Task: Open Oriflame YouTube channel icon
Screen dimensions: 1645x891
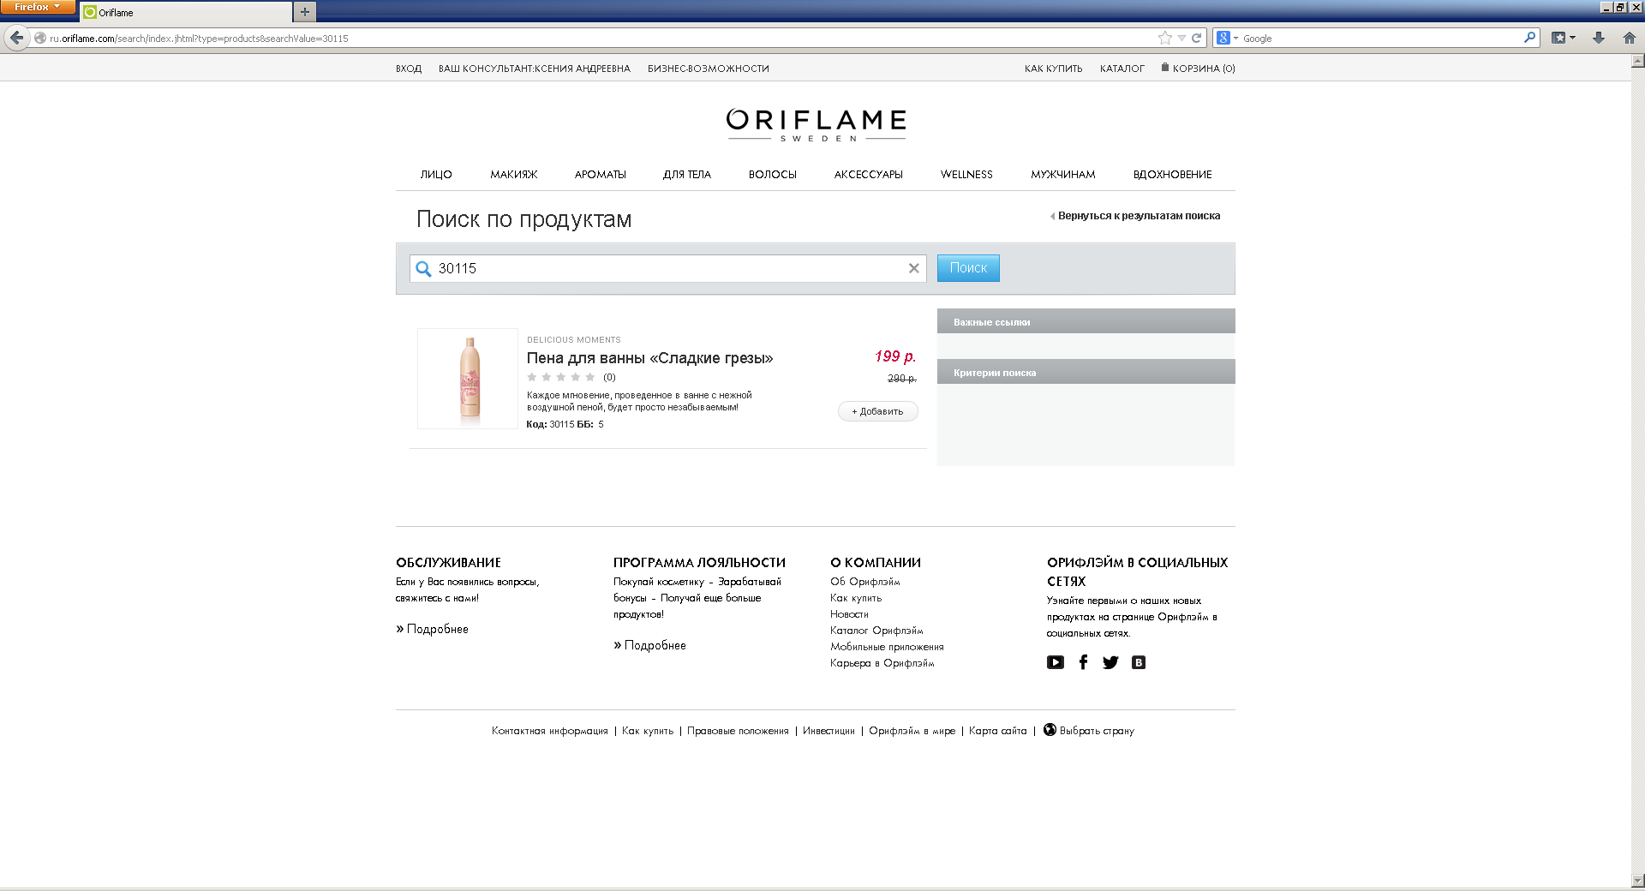Action: click(x=1056, y=662)
